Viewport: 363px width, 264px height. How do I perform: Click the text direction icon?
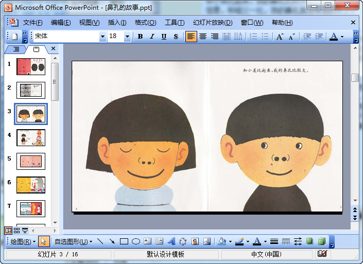coord(238,37)
